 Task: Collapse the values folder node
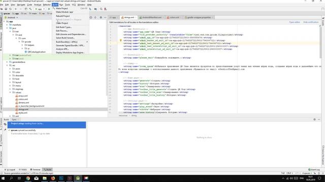(10, 93)
